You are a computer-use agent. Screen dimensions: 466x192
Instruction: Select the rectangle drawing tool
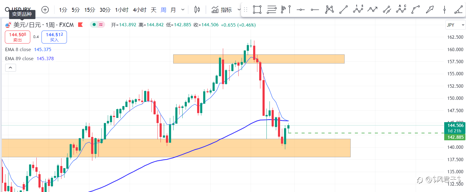pyautogui.click(x=257, y=10)
